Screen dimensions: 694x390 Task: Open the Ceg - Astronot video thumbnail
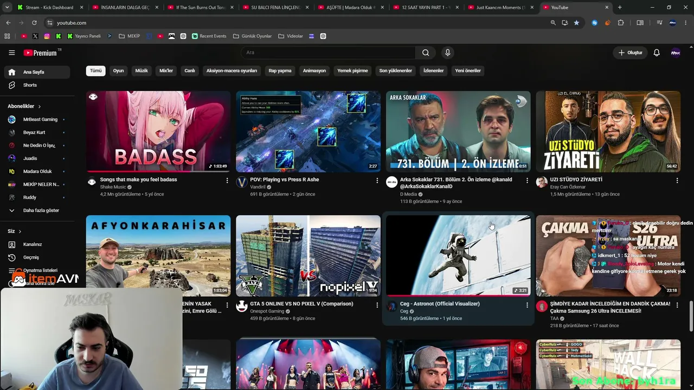coord(458,256)
